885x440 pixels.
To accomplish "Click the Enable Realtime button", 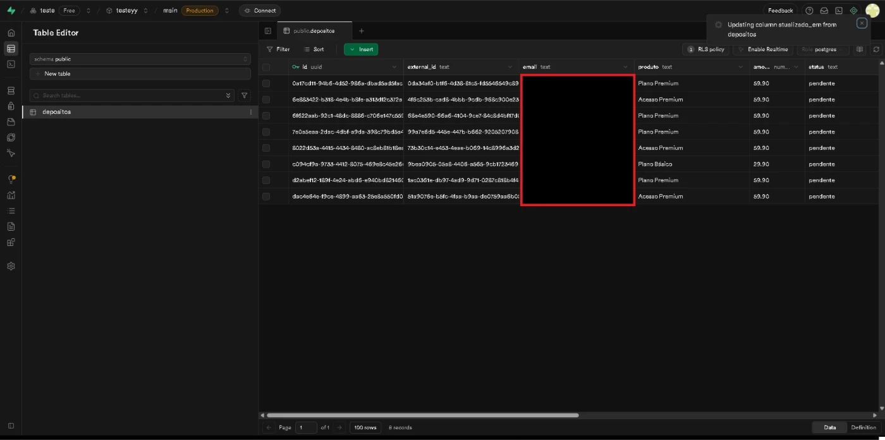I will pos(763,49).
